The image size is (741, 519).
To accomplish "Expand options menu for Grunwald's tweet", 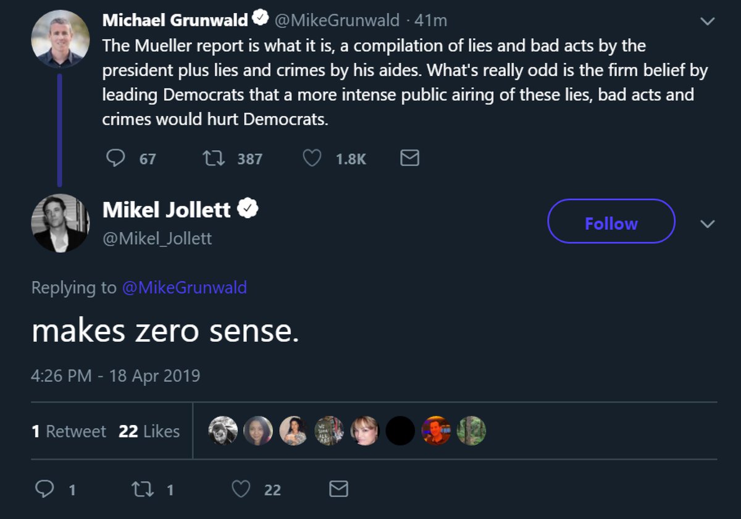I will coord(708,22).
